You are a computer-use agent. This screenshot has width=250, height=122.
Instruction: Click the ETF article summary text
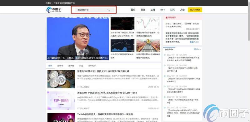tap(118, 77)
